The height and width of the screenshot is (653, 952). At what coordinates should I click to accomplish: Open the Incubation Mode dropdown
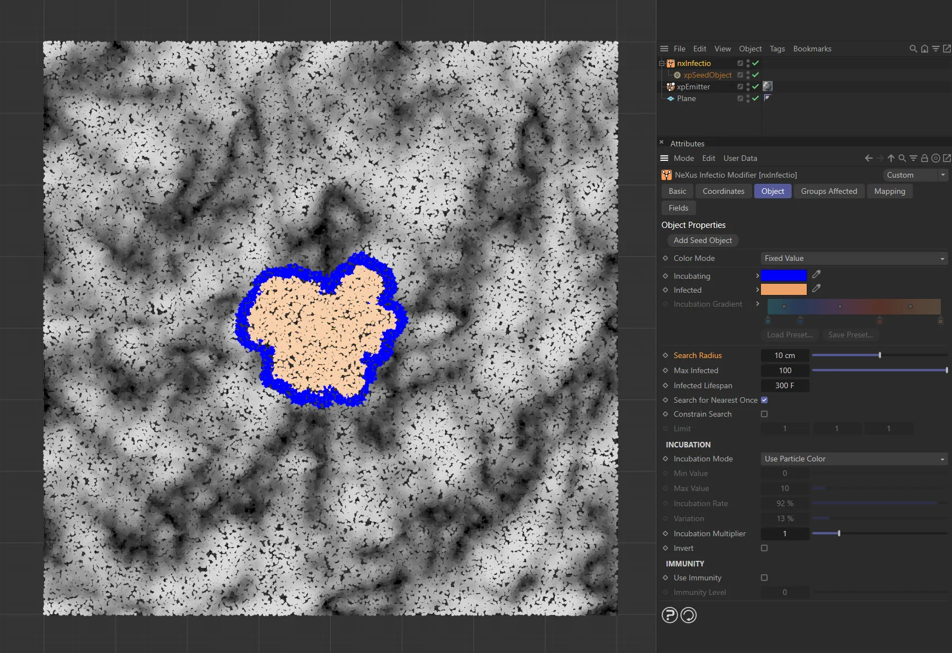pyautogui.click(x=853, y=459)
